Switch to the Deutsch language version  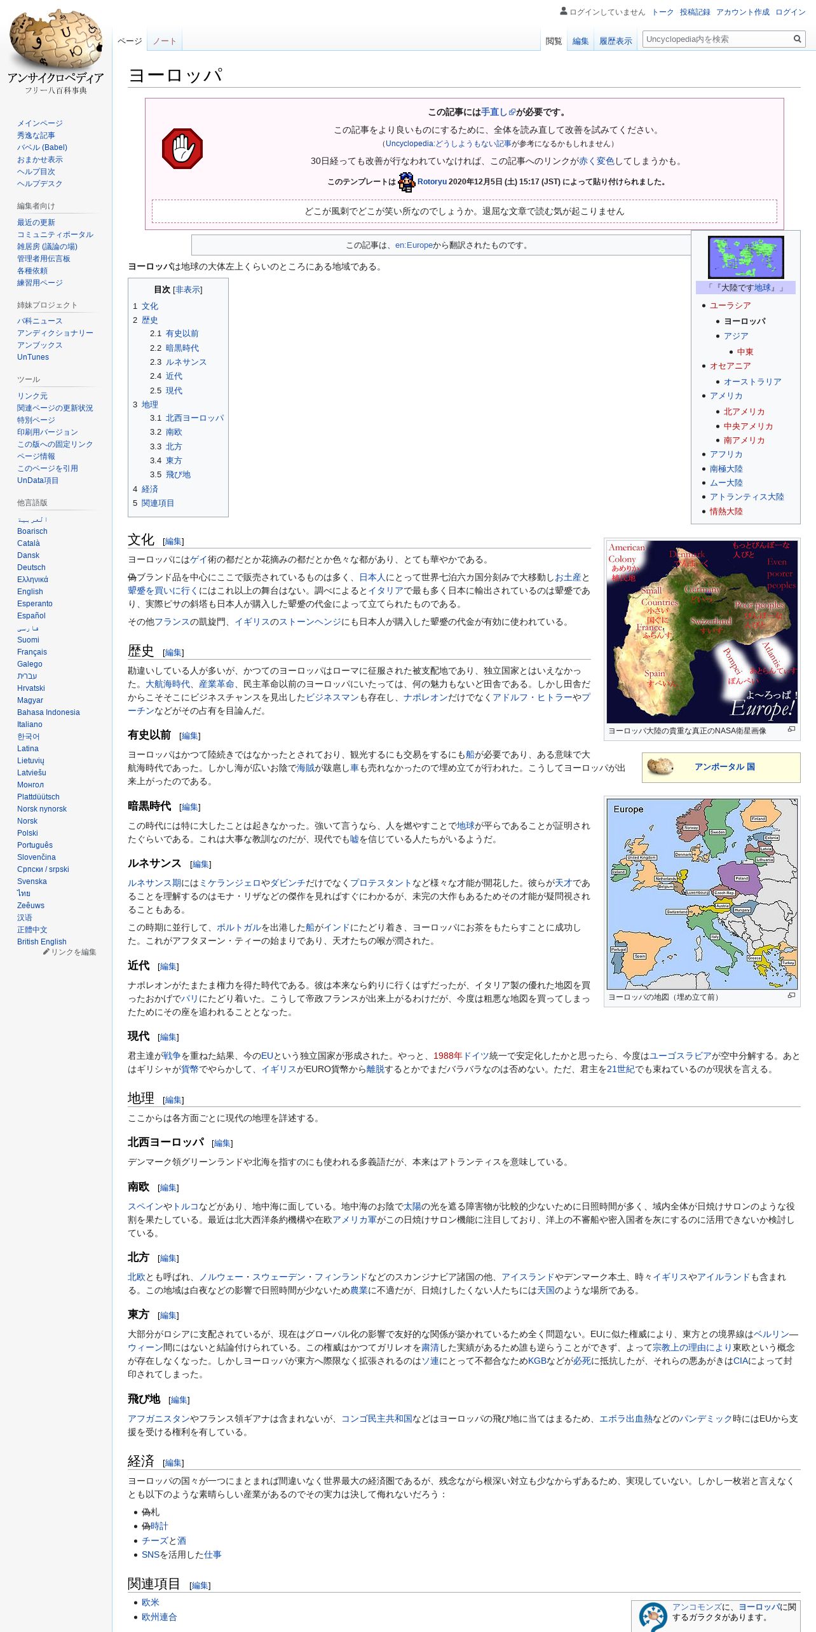click(31, 568)
